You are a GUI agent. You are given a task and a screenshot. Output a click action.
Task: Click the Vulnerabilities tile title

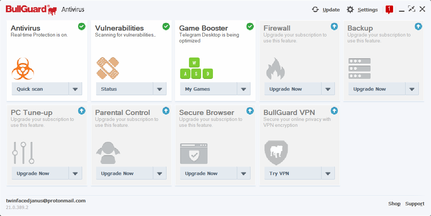click(119, 28)
